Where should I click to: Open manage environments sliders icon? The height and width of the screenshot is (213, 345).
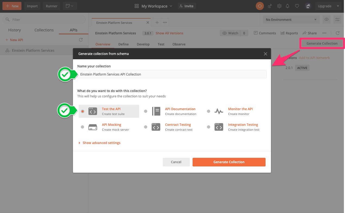(337, 19)
